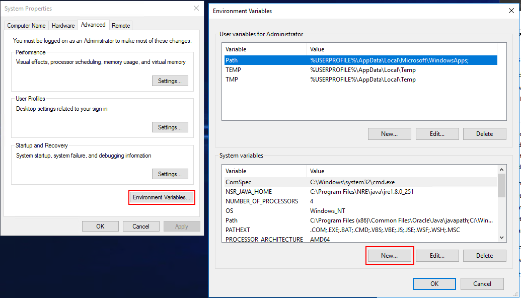The image size is (521, 298).
Task: Open Performance Settings button
Action: [x=170, y=81]
